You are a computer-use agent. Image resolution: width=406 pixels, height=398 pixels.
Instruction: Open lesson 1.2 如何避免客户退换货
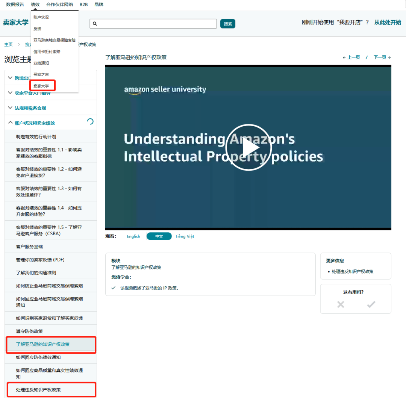coord(51,172)
